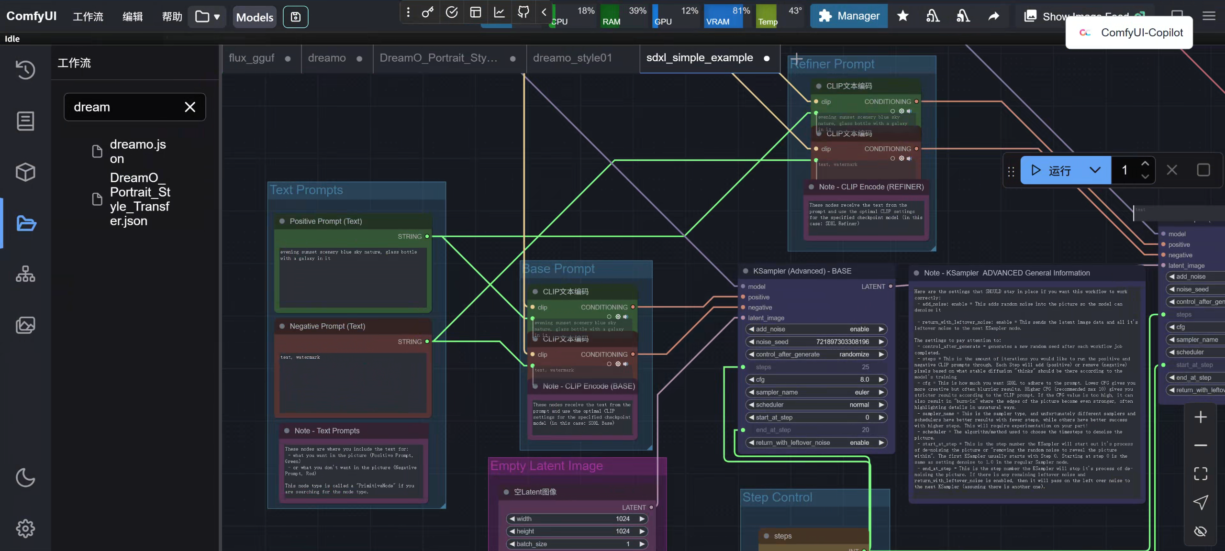
Task: Click the GitHub cat toolbar icon
Action: click(x=523, y=12)
